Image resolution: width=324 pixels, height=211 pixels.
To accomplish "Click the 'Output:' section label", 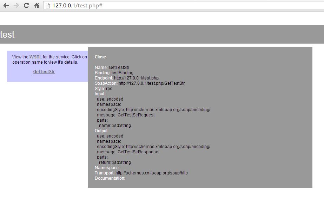I will 101,131.
